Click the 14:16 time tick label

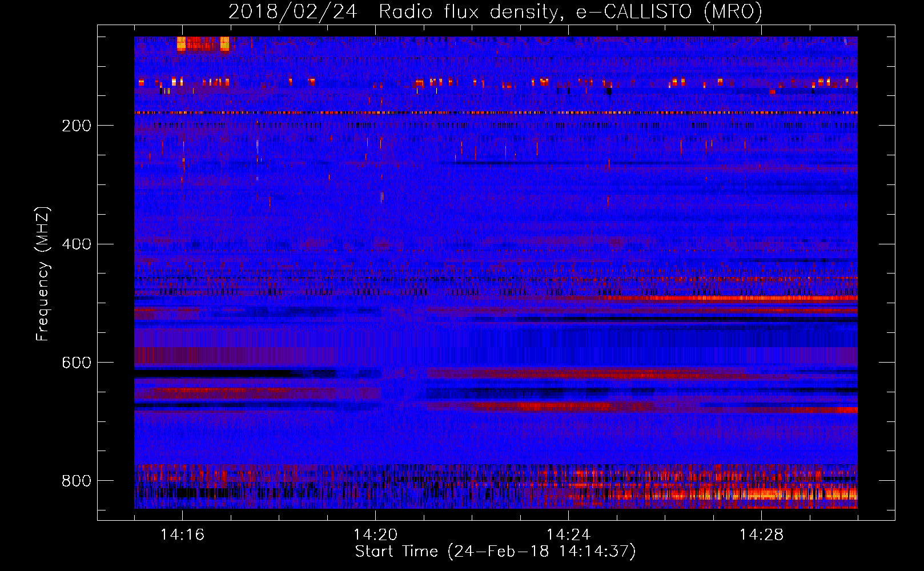coord(182,534)
